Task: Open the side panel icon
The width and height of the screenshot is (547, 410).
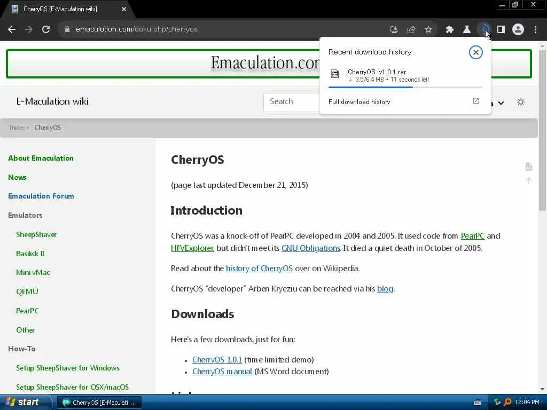Action: (x=501, y=30)
